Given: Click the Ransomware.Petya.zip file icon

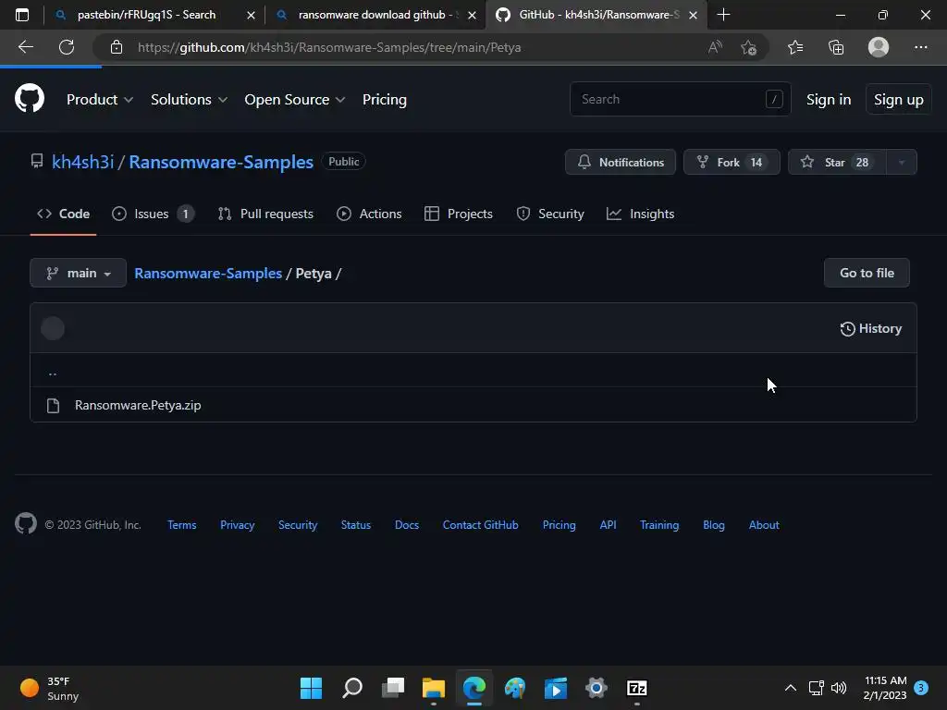Looking at the screenshot, I should [x=53, y=406].
